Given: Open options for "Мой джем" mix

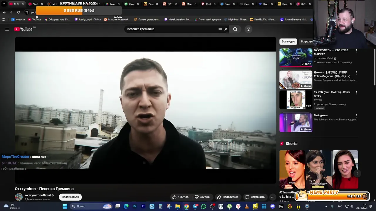Looking at the screenshot, I should coord(357,116).
